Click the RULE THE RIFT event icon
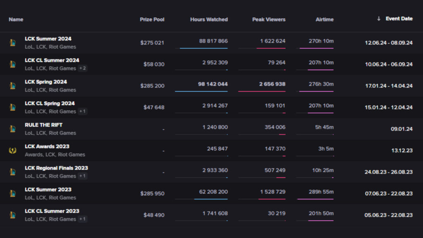423x238 pixels. [12, 129]
